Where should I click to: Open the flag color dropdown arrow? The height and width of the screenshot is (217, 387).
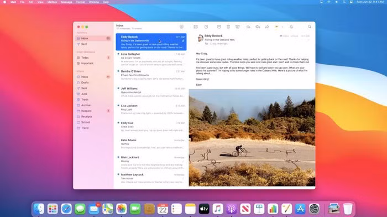pyautogui.click(x=283, y=27)
